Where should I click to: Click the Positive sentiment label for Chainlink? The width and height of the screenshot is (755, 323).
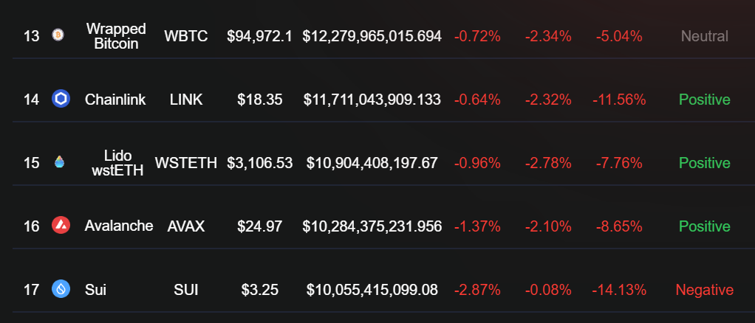coord(704,99)
